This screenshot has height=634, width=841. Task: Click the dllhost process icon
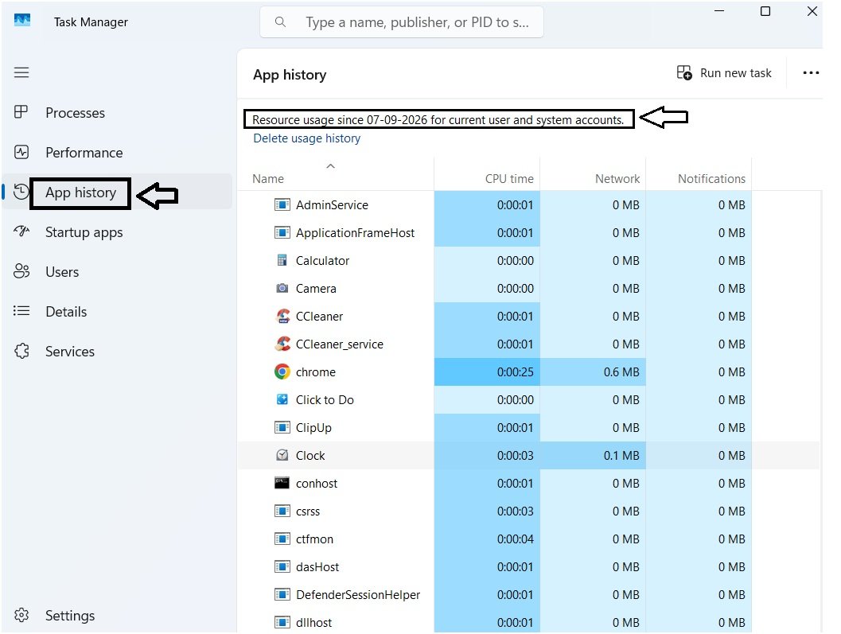(282, 622)
